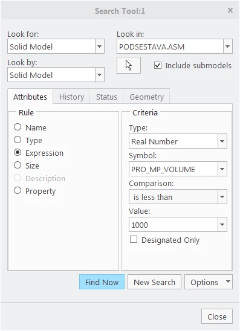The width and height of the screenshot is (240, 331).
Task: Select the Expression rule radio button
Action: point(18,152)
